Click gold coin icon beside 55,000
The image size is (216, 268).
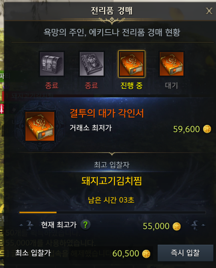click(177, 226)
